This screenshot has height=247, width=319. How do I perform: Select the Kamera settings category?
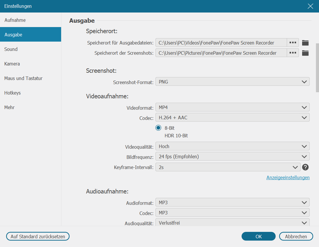pos(12,64)
